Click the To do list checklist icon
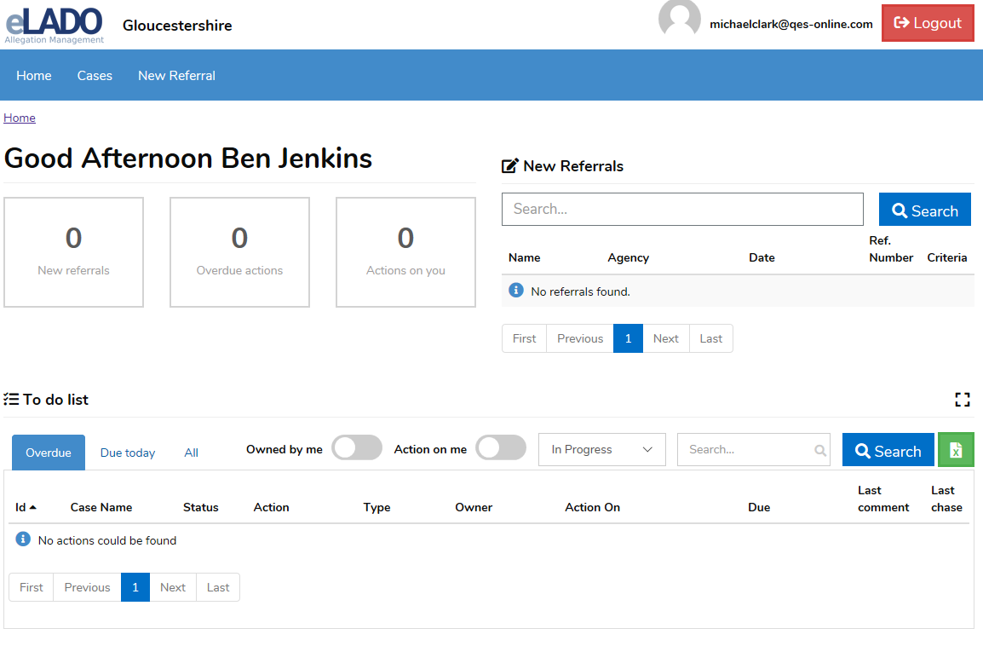The height and width of the screenshot is (646, 983). (x=11, y=400)
